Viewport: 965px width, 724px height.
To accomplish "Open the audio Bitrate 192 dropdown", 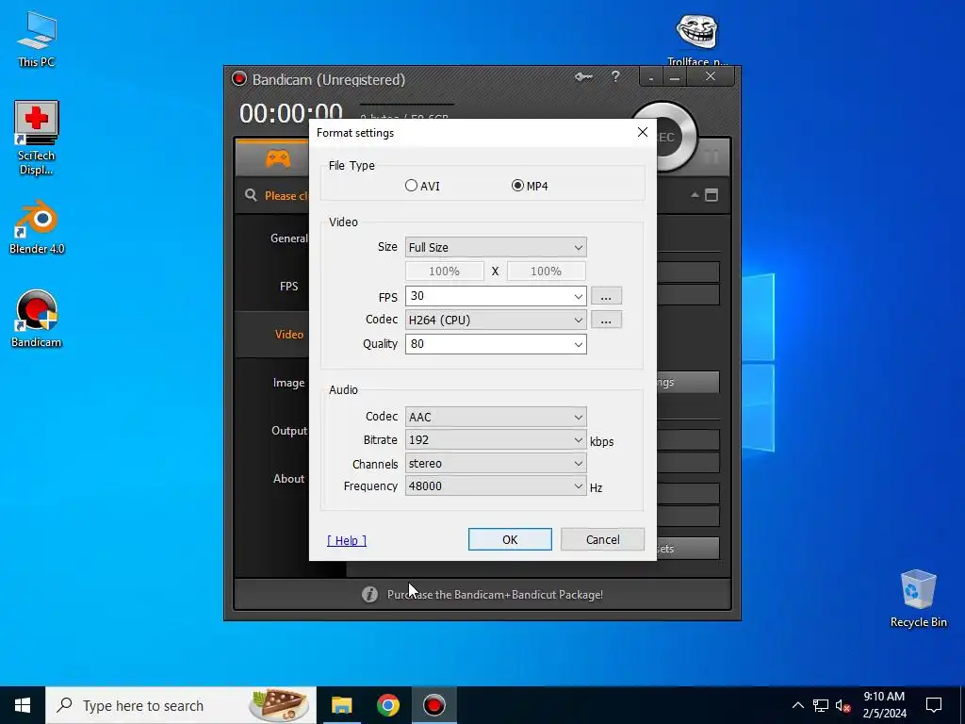I will click(x=496, y=439).
